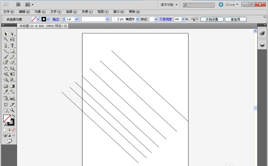Enable Draw Behind mode
The height and width of the screenshot is (166, 268).
coord(9,135)
